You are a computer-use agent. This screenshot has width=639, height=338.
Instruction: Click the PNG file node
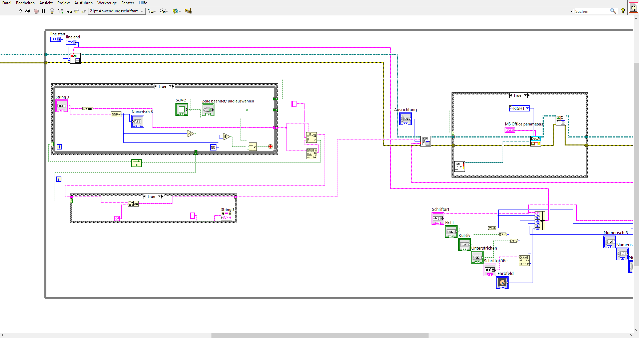coord(459,166)
